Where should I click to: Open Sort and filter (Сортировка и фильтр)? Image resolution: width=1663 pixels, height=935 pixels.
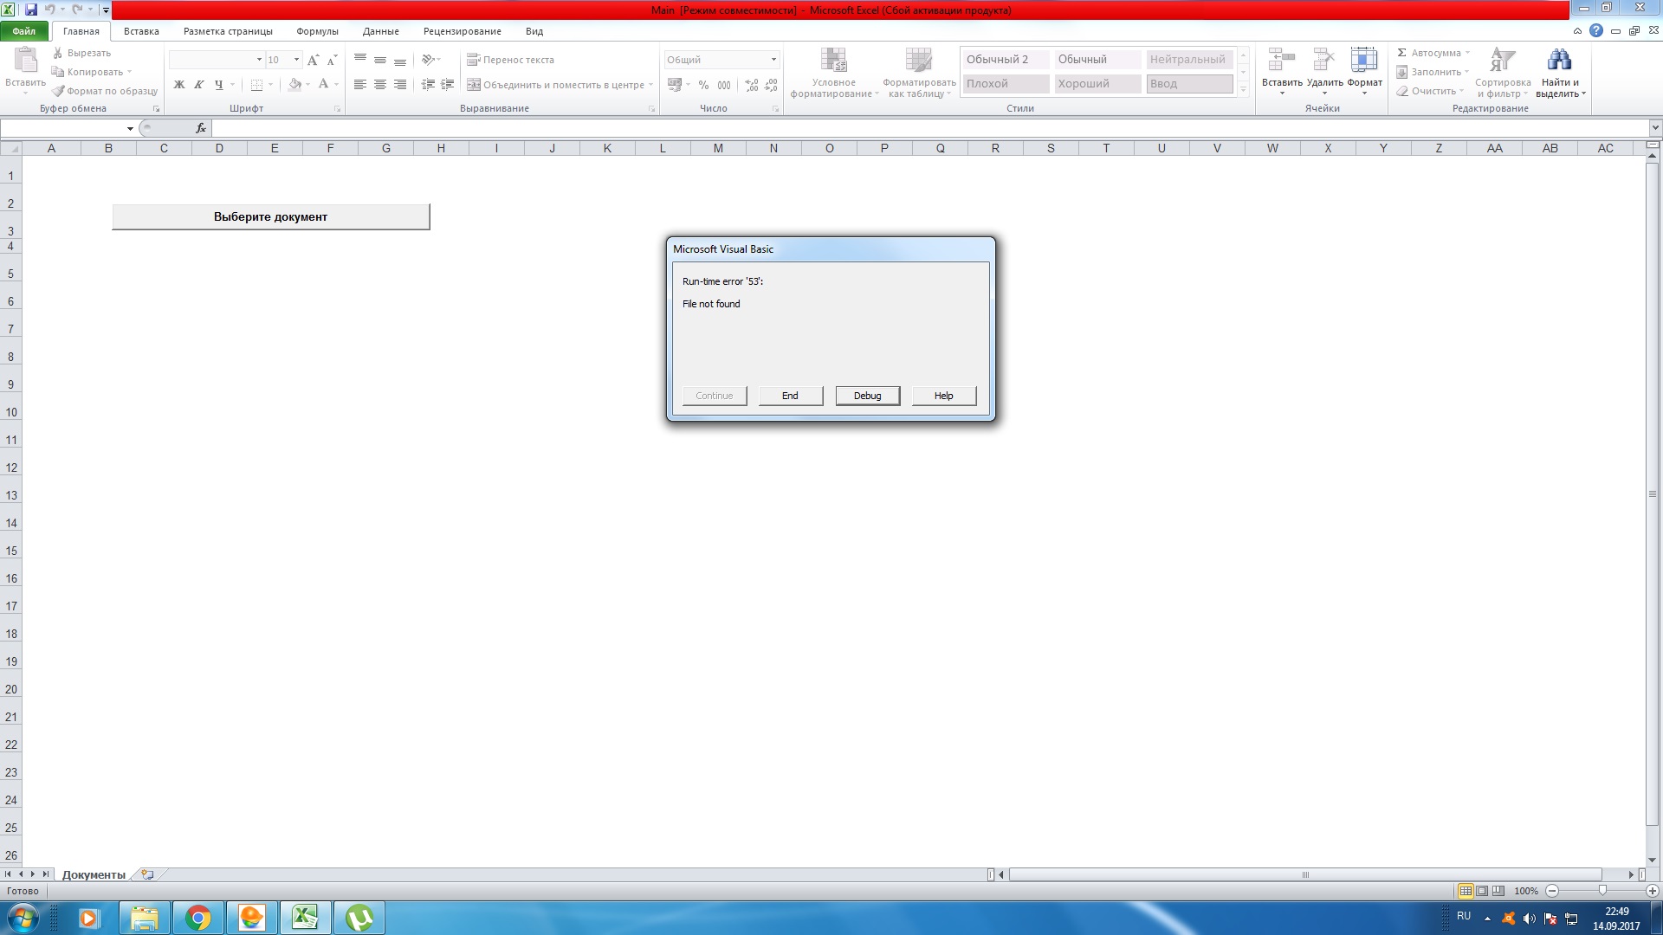[x=1503, y=73]
